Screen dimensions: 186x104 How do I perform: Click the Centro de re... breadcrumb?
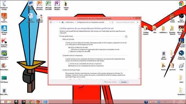point(70,22)
